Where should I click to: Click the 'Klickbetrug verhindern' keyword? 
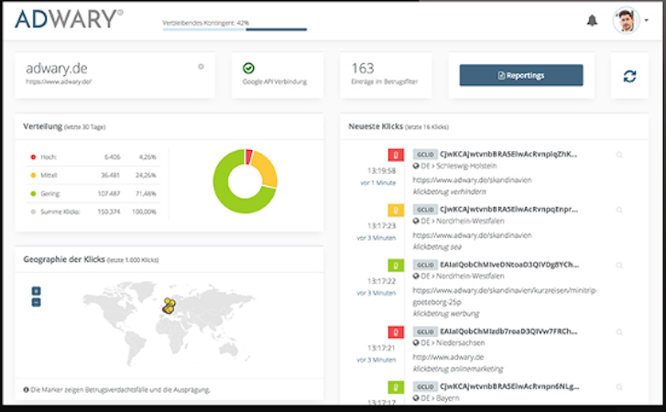[x=450, y=191]
